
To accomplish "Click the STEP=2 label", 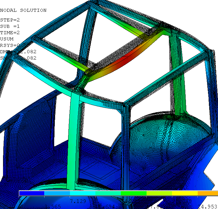I will click(x=10, y=20).
